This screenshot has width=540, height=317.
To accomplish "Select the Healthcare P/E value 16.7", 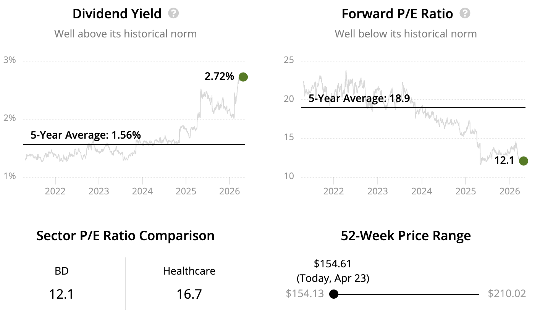I will [189, 294].
